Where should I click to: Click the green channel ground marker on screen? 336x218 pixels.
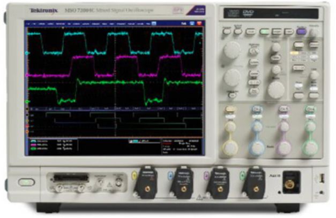pyautogui.click(x=27, y=102)
